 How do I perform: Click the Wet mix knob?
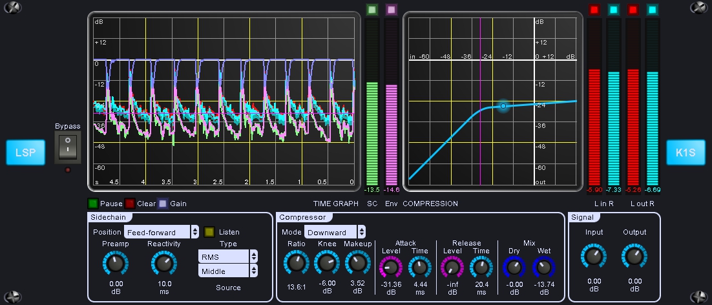pyautogui.click(x=543, y=268)
